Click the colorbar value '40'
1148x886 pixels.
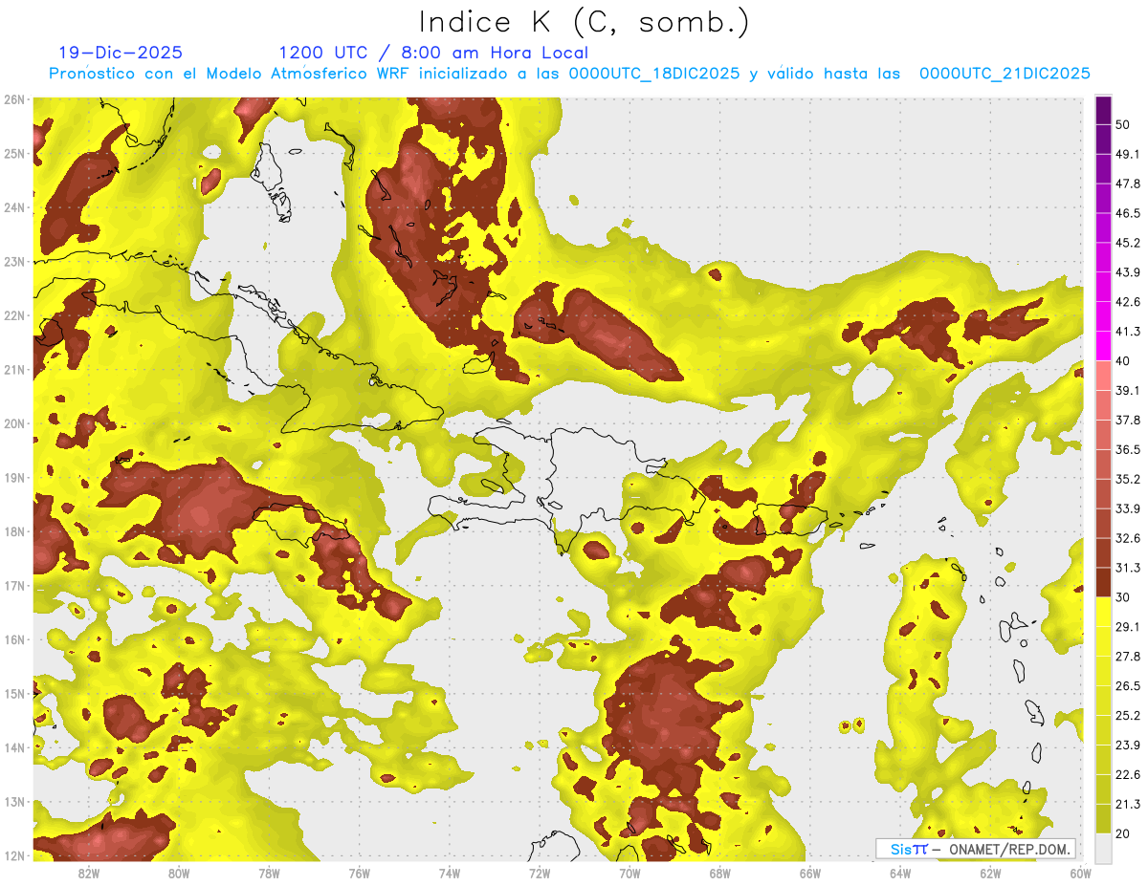coord(1122,360)
